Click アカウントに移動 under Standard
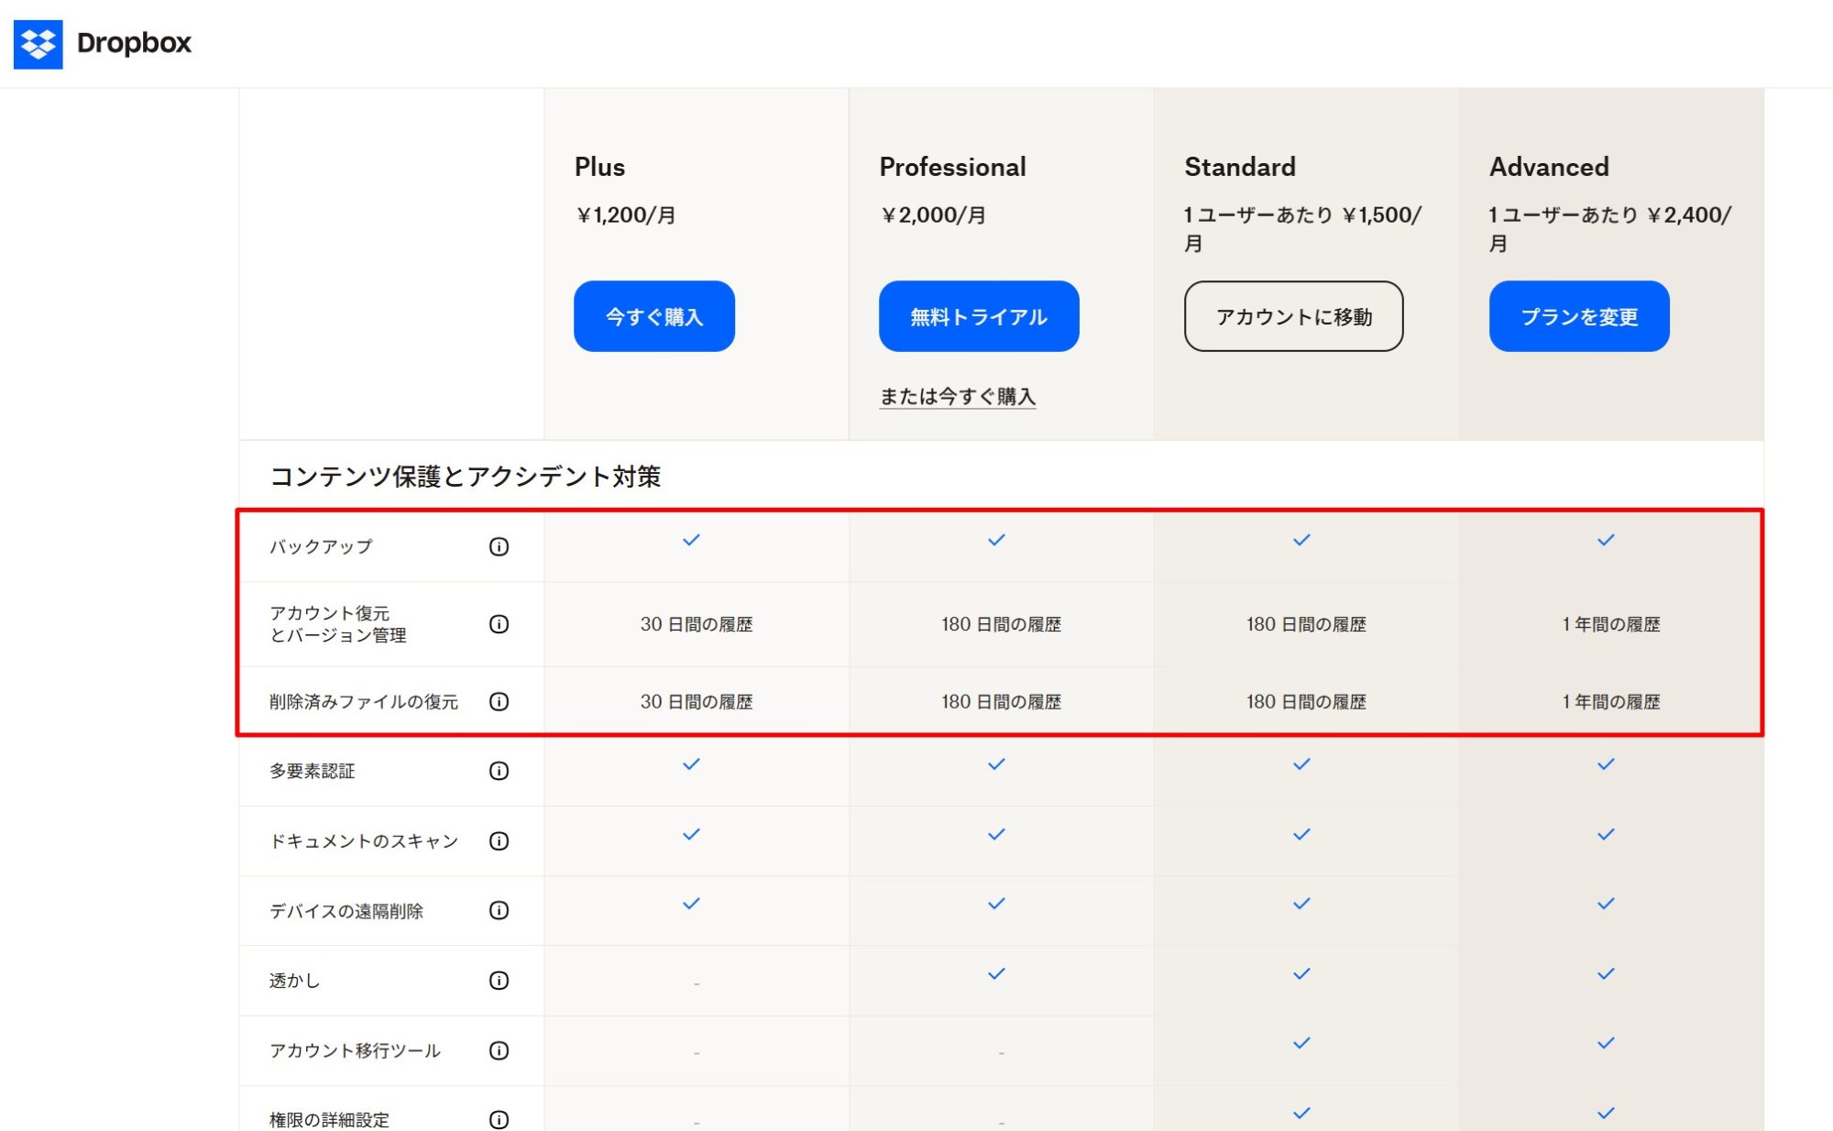The width and height of the screenshot is (1833, 1131). pyautogui.click(x=1293, y=316)
